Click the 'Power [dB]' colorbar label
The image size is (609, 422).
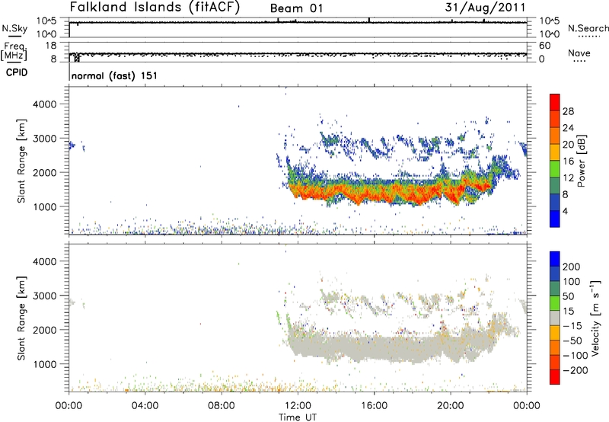(x=582, y=161)
